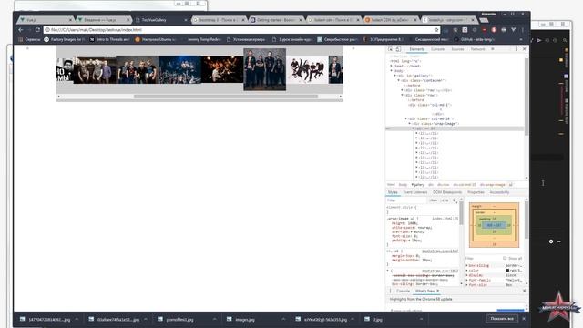The image size is (583, 328).
Task: Click the gallery horizontal scrollbar thumb
Action: (226, 97)
